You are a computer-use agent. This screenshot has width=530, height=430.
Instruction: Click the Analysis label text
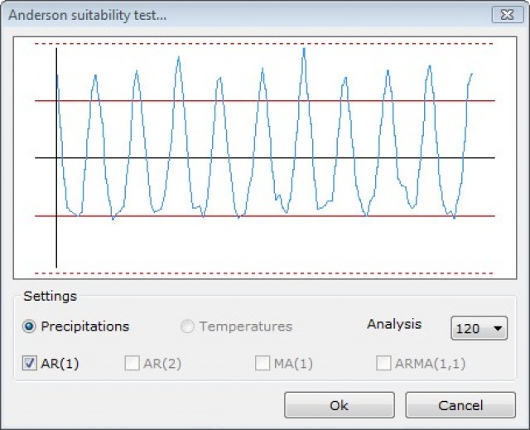pos(394,324)
